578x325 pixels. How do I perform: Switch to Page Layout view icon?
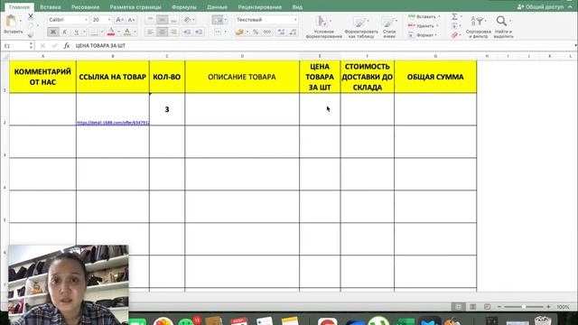coord(473,307)
